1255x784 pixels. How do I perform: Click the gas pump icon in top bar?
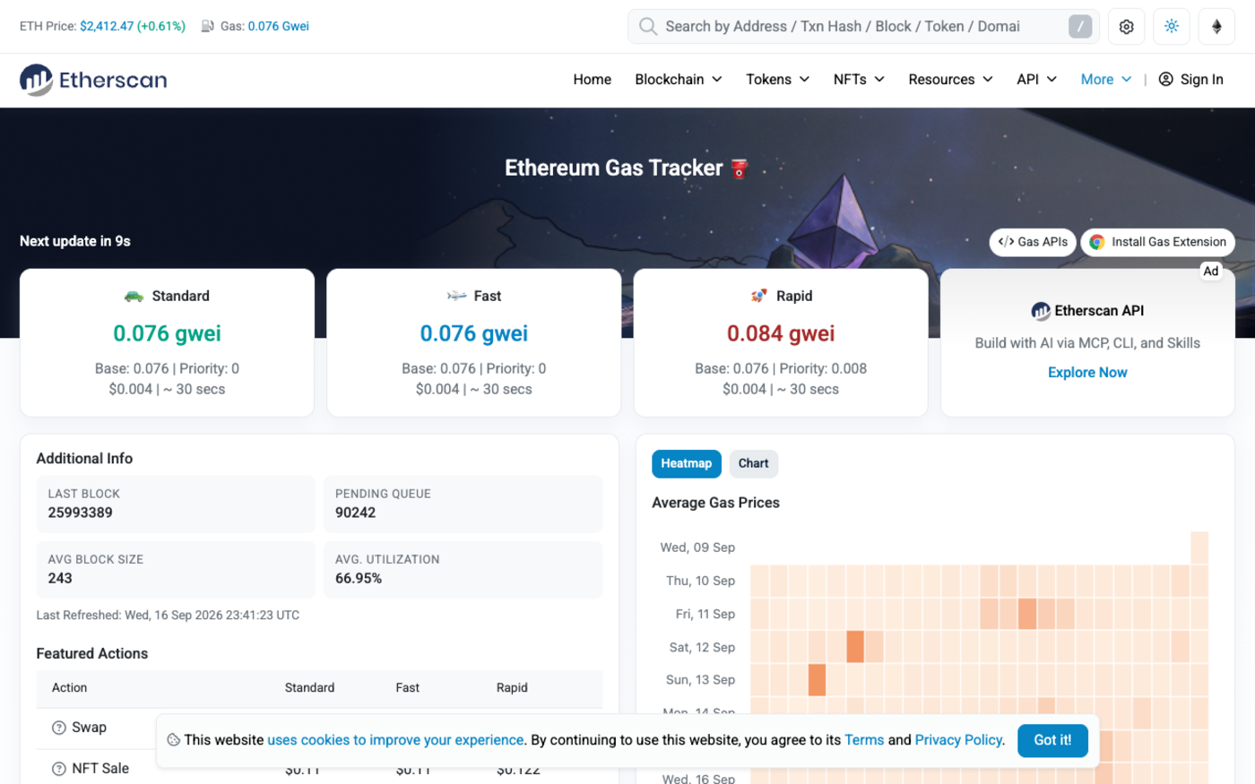(207, 26)
